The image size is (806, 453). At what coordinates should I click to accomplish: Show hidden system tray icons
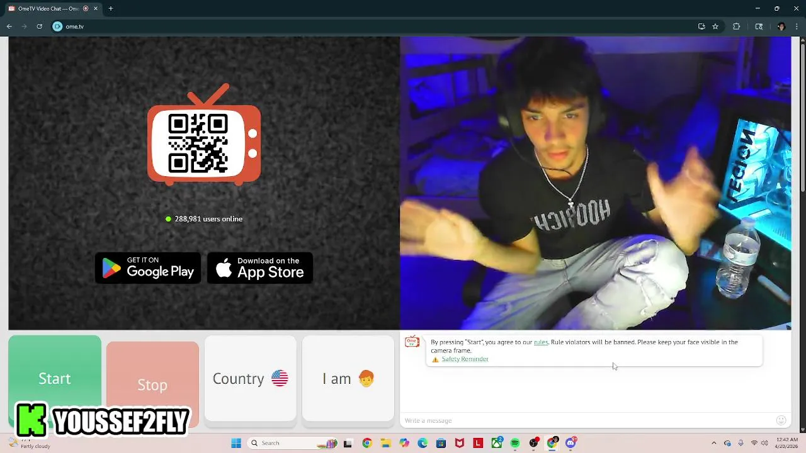[713, 443]
